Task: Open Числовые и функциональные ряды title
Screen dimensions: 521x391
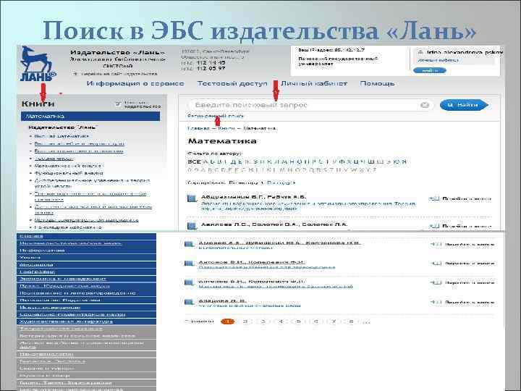Action: pyautogui.click(x=250, y=306)
